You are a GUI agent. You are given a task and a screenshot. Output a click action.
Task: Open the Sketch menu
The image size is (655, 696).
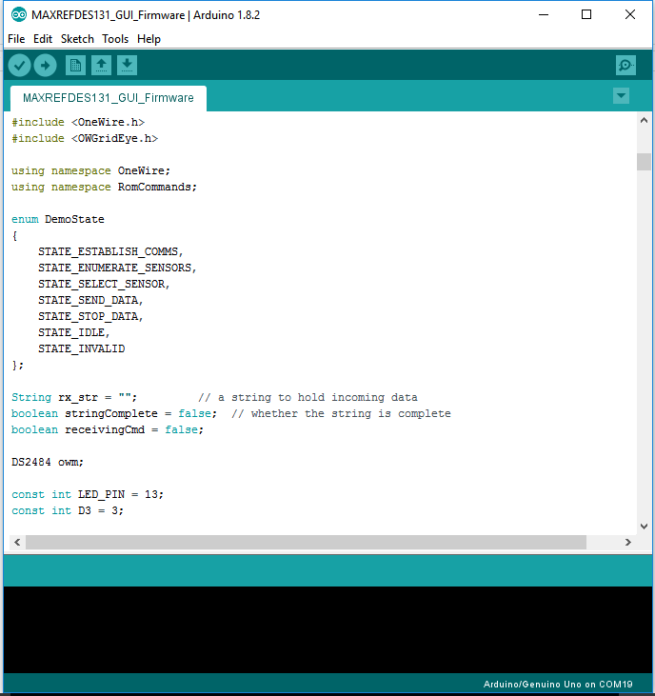[77, 39]
